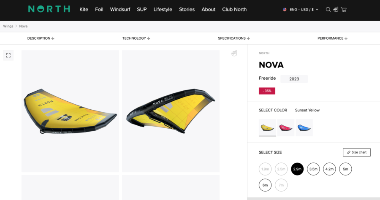The image size is (380, 200).
Task: Go to the Performance section
Action: pyautogui.click(x=332, y=38)
